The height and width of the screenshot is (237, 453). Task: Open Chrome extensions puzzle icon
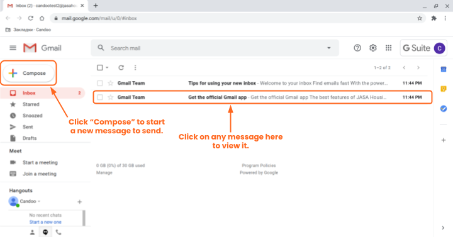(433, 18)
